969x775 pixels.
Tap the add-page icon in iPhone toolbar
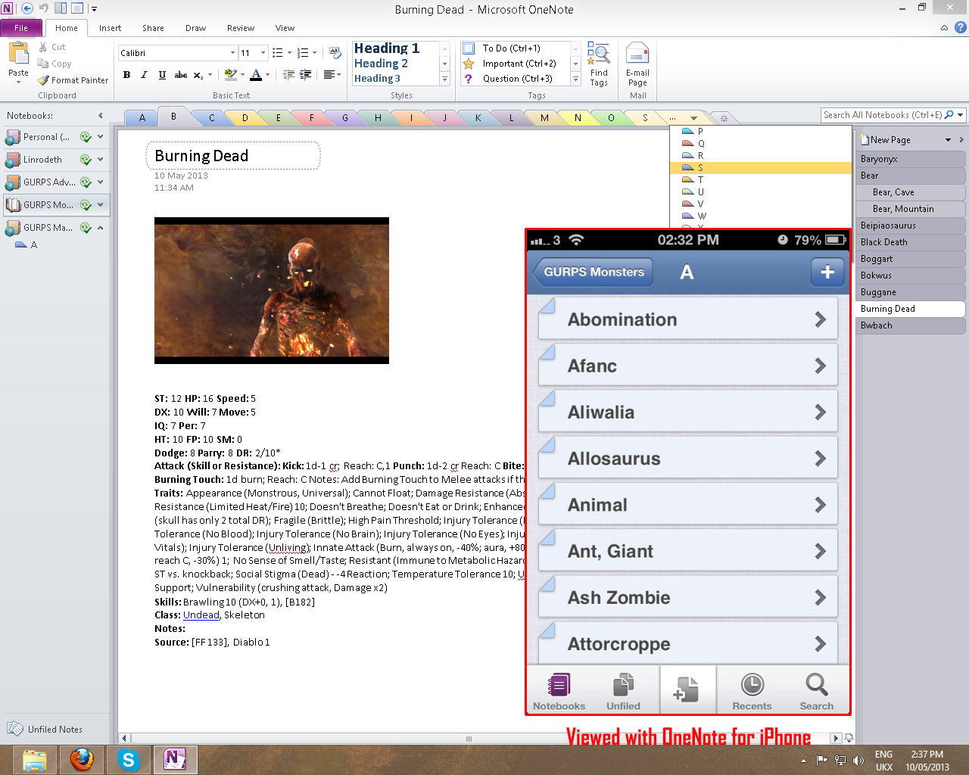(687, 689)
